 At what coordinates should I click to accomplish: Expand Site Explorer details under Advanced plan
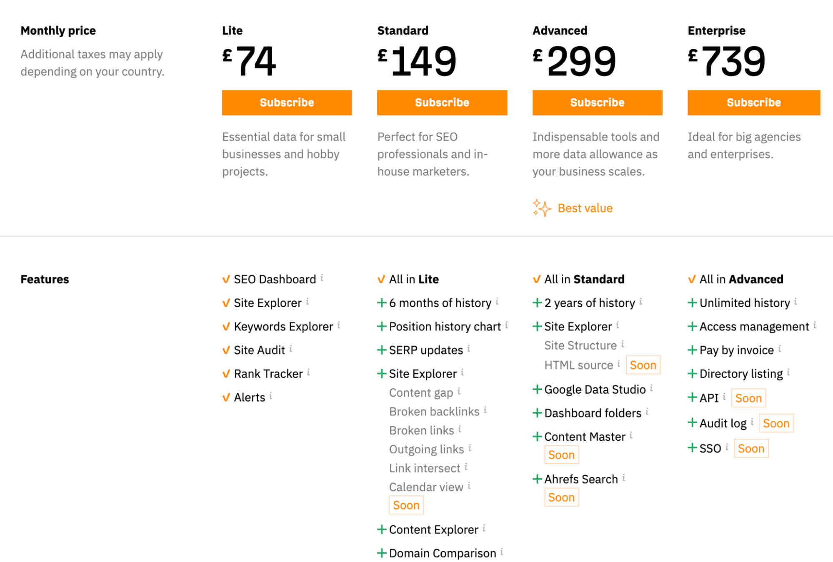point(536,326)
